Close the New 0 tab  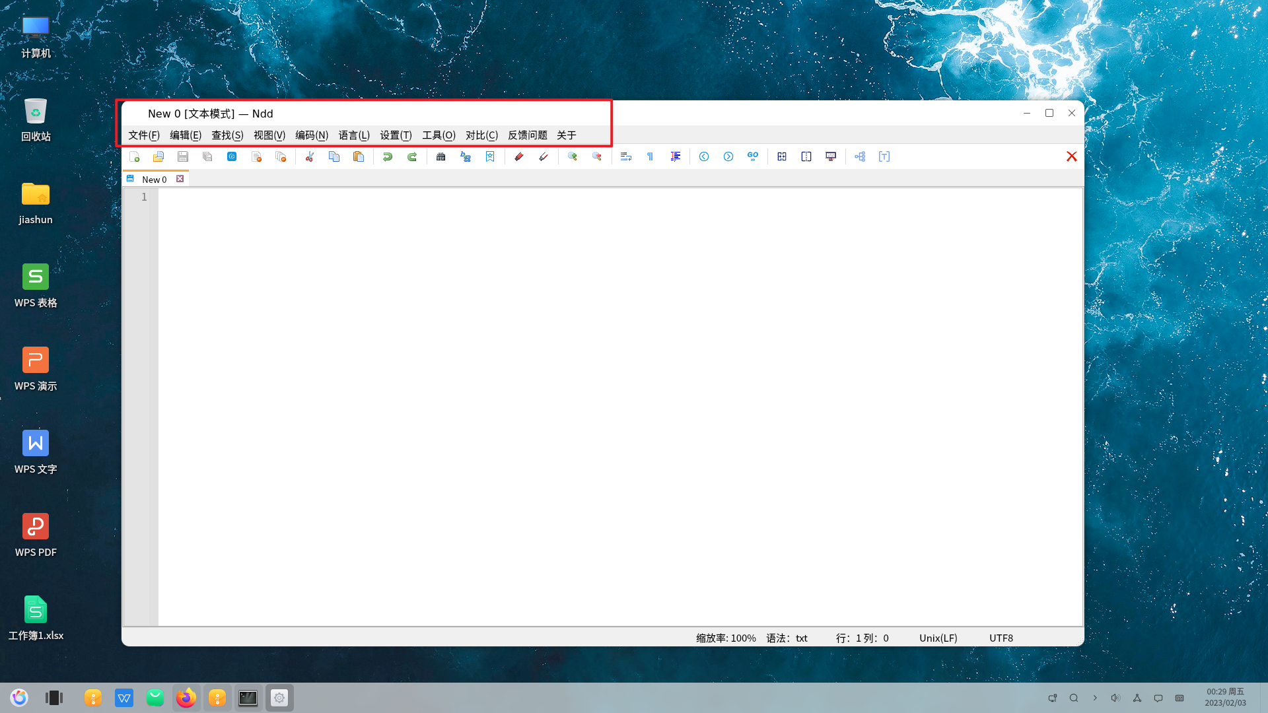click(180, 179)
